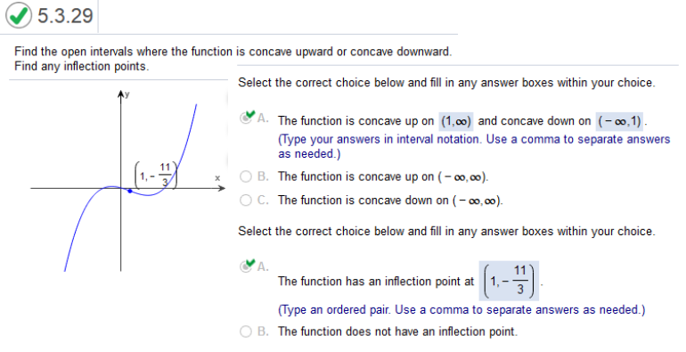
Task: Click the concave up answer box (1,∞)
Action: click(x=456, y=121)
